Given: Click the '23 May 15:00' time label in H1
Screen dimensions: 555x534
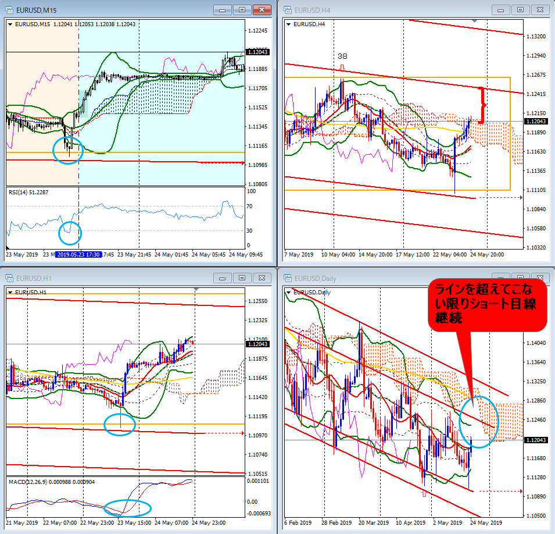Looking at the screenshot, I should pos(134,523).
